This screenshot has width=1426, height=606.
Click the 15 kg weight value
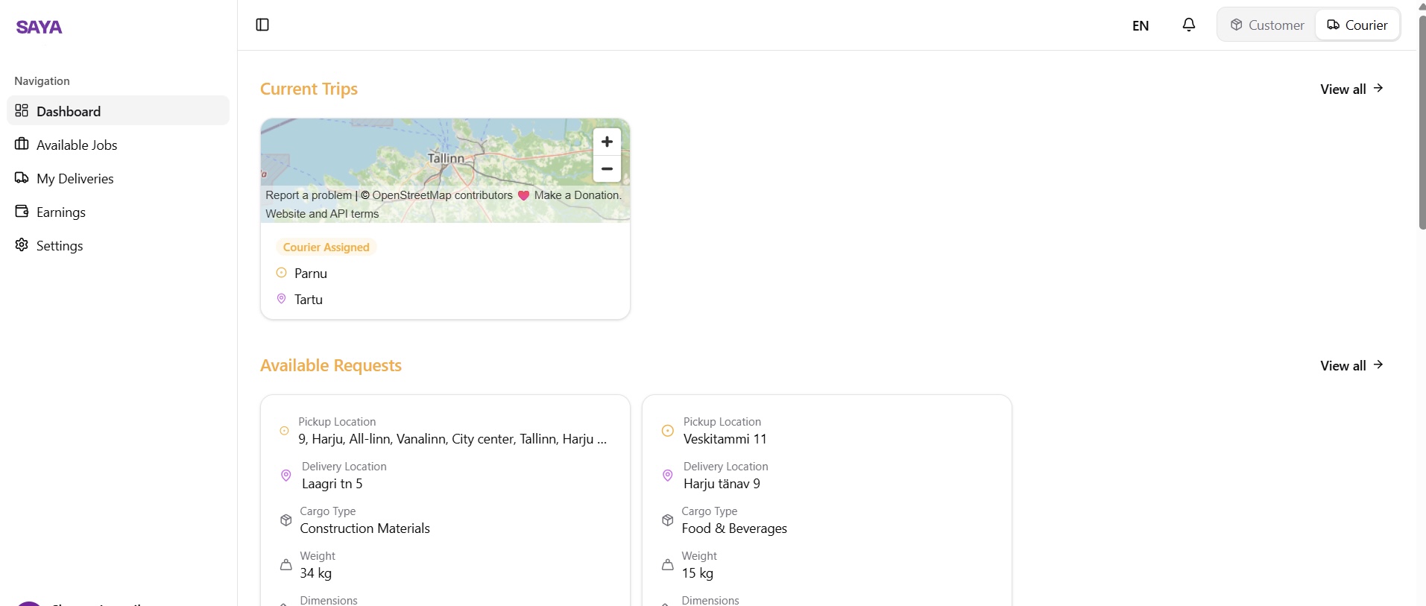point(697,573)
